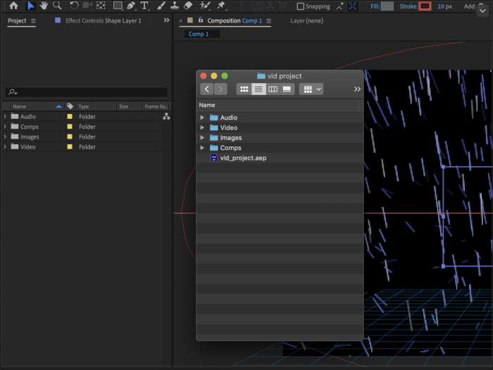Click the snap extents icon beside Snapping
This screenshot has height=370, width=493.
[339, 6]
